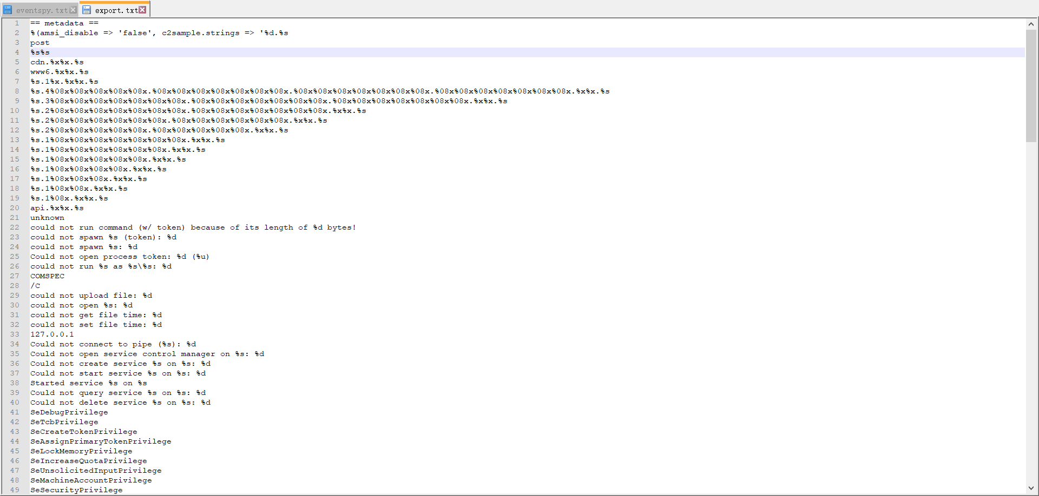Click line number 22 in margin

pos(15,227)
